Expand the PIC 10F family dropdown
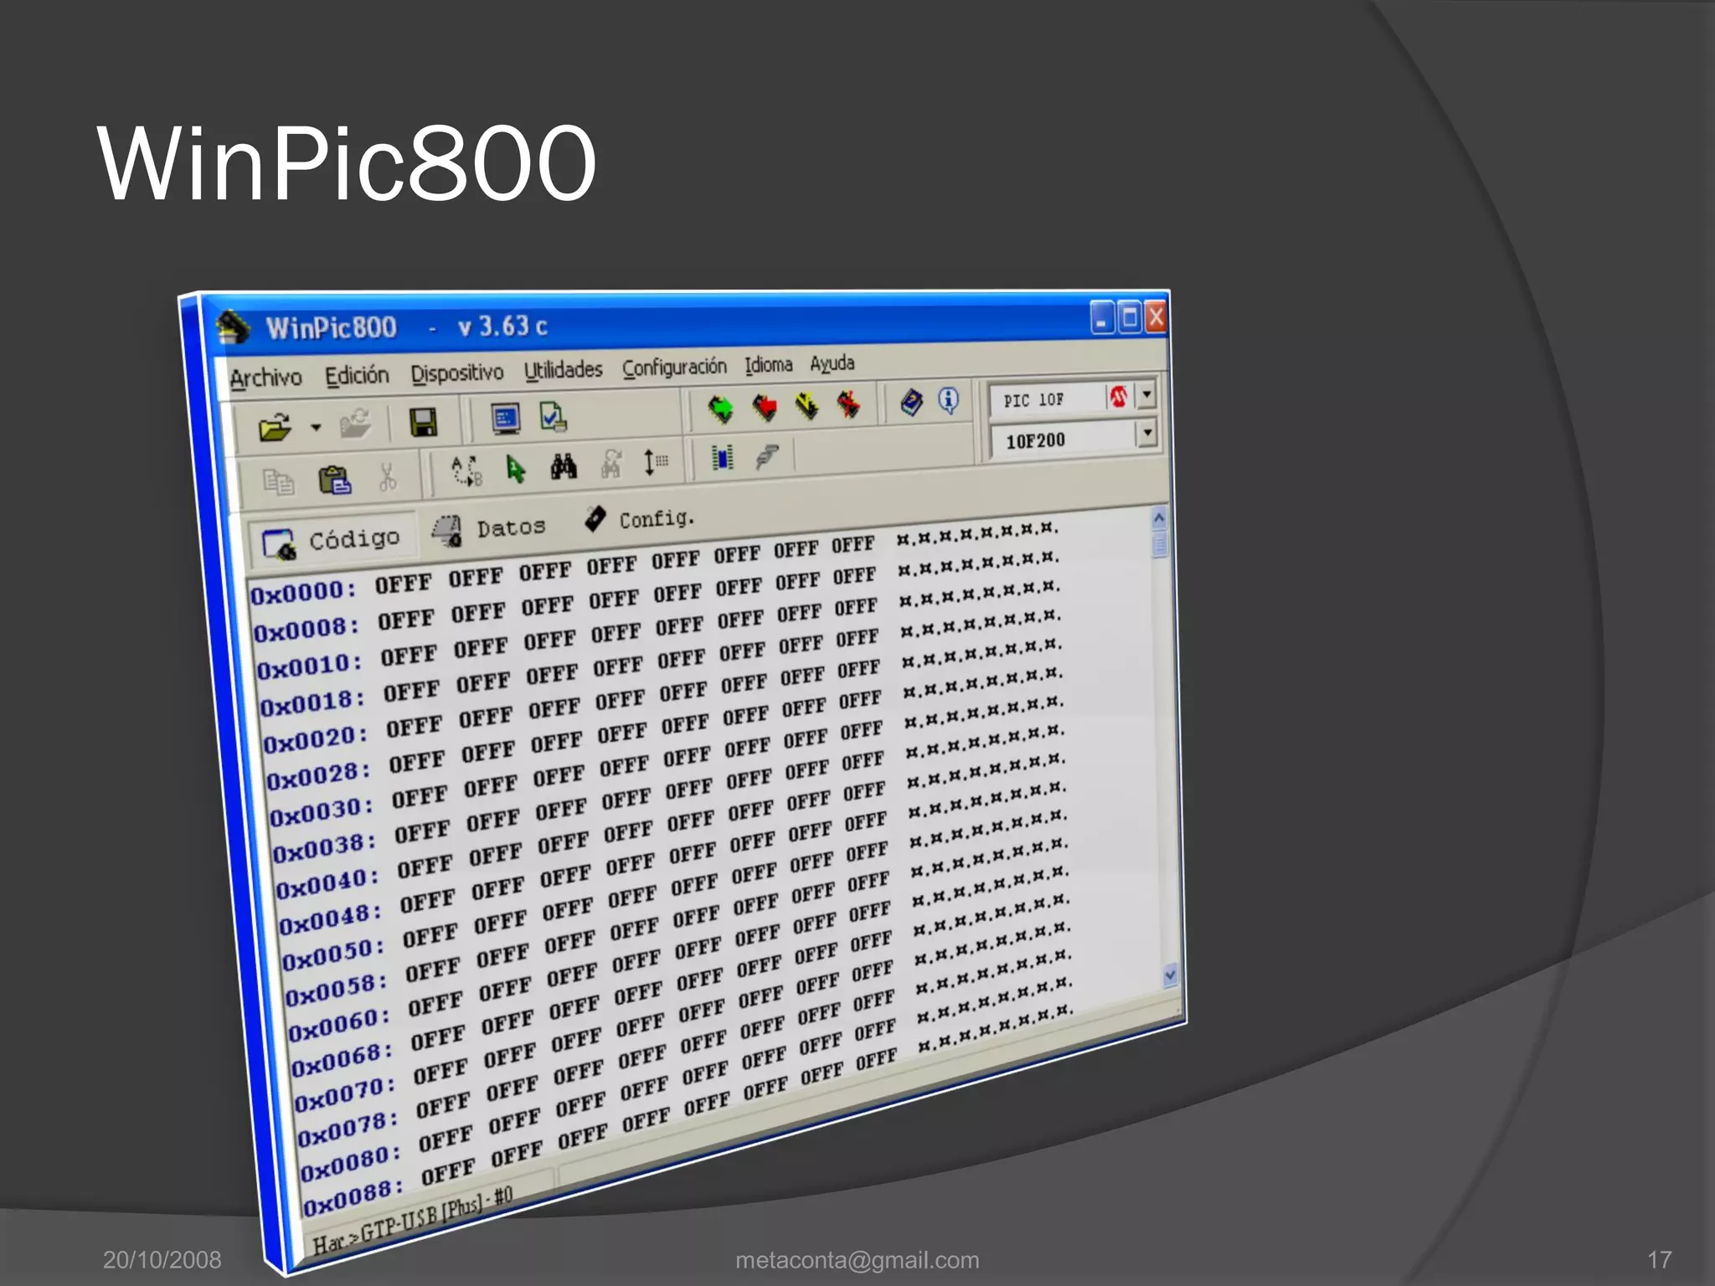The width and height of the screenshot is (1715, 1286). pos(1146,394)
